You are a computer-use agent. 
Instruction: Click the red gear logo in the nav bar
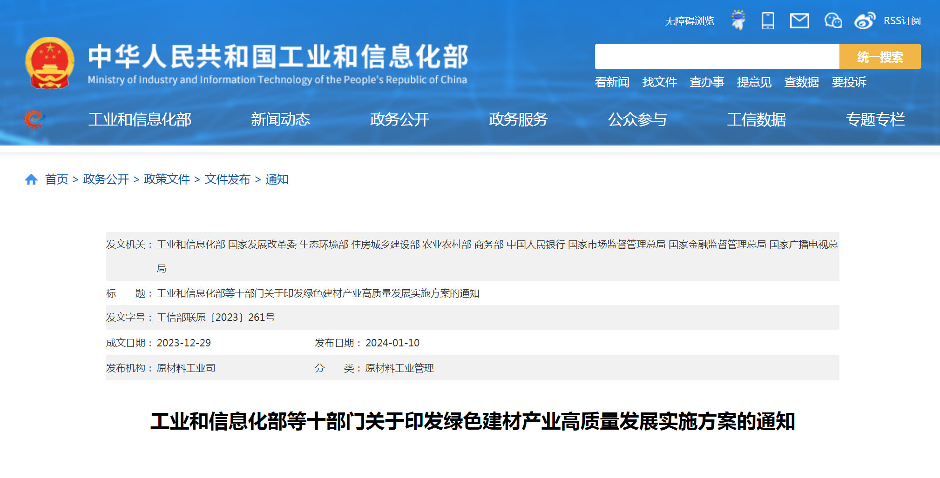[34, 119]
